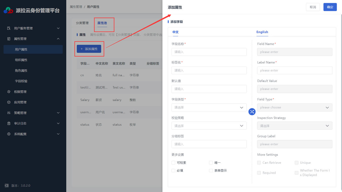This screenshot has height=192, width=342.
Task: Click the 用户服务管理 sidebar icon
Action: coord(9,28)
